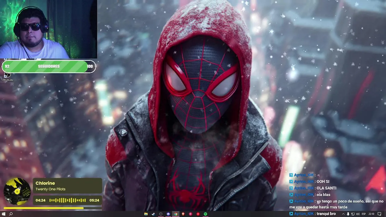Click username Ayrton_IDK on the OLA SANTI line
386x217 pixels.
click(304, 188)
